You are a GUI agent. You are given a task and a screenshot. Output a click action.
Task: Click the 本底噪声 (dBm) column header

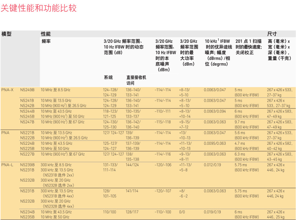[x=165, y=55]
